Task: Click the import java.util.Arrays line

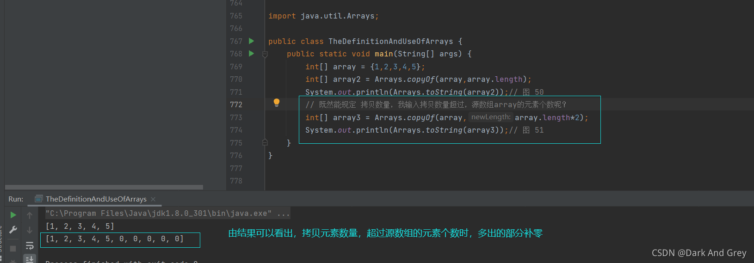Action: pyautogui.click(x=323, y=16)
